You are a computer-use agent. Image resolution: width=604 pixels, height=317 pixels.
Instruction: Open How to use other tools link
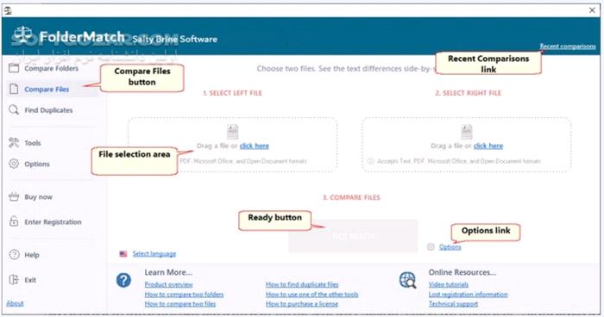311,295
